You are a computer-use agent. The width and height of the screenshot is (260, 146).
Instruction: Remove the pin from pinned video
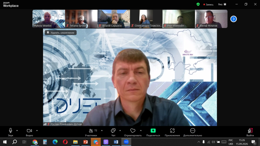61,33
